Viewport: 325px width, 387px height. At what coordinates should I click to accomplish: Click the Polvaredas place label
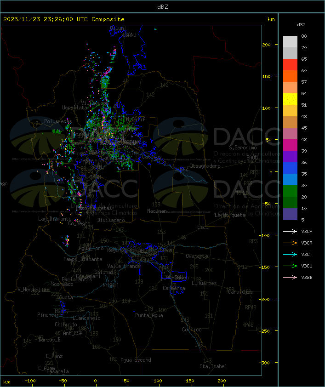click(58, 121)
